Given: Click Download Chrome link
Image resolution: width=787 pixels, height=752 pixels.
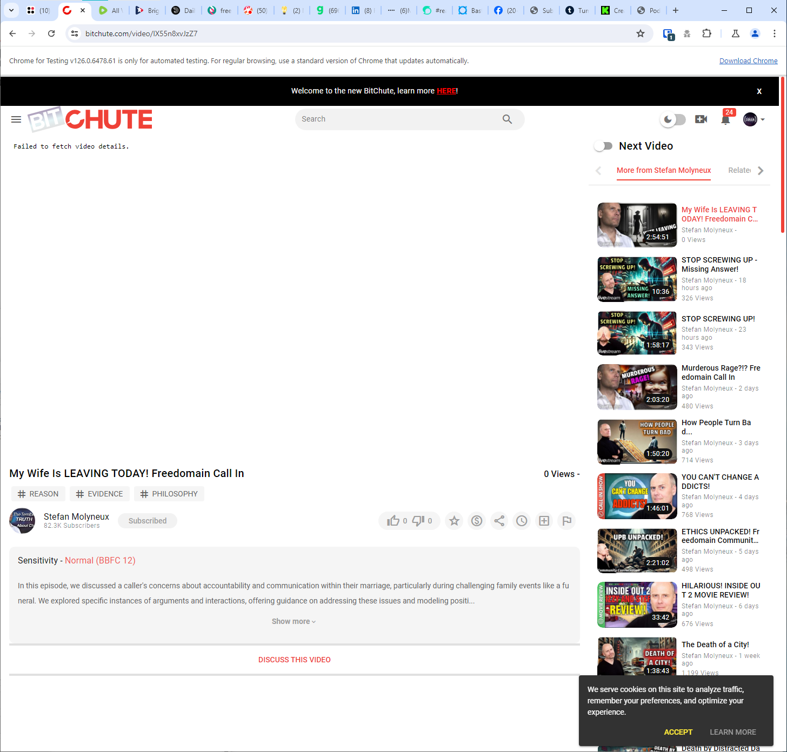Looking at the screenshot, I should click(x=749, y=61).
